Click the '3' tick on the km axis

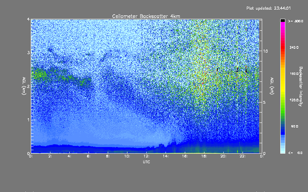point(28,53)
